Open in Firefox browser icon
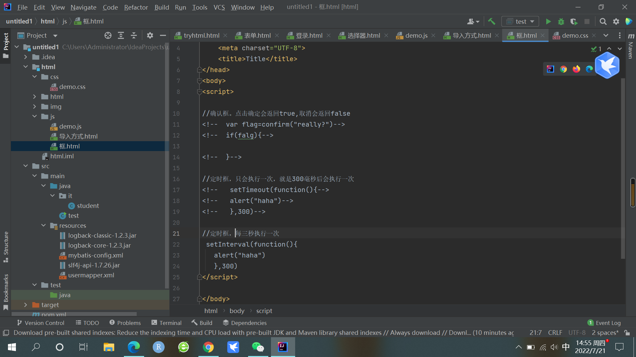 (x=576, y=69)
